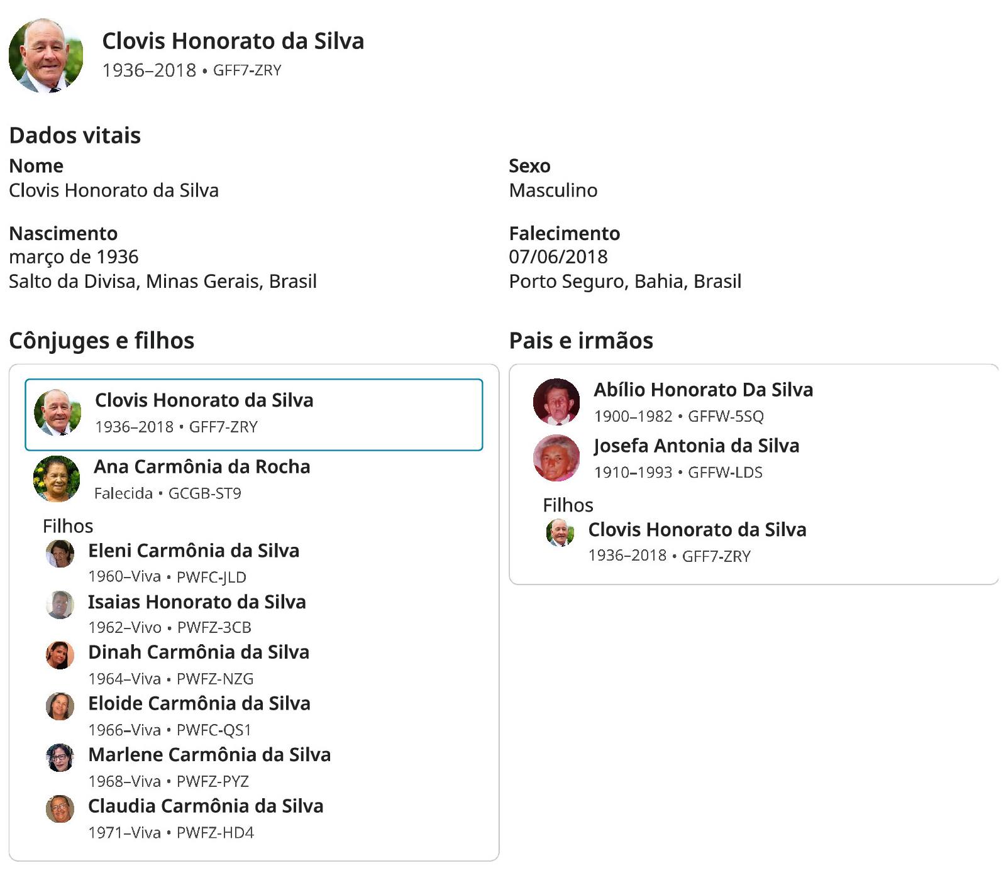Open Eloide Carmônia da Silva's profile link
Viewport: 1006px width, 873px height.
[x=199, y=703]
